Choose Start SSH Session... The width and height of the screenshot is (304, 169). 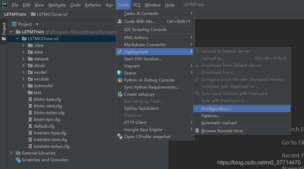click(x=143, y=59)
